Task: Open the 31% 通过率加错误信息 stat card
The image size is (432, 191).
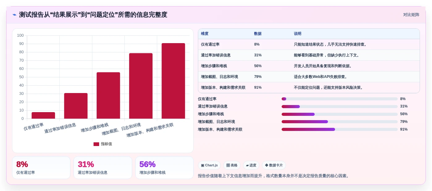Action: tap(103, 168)
